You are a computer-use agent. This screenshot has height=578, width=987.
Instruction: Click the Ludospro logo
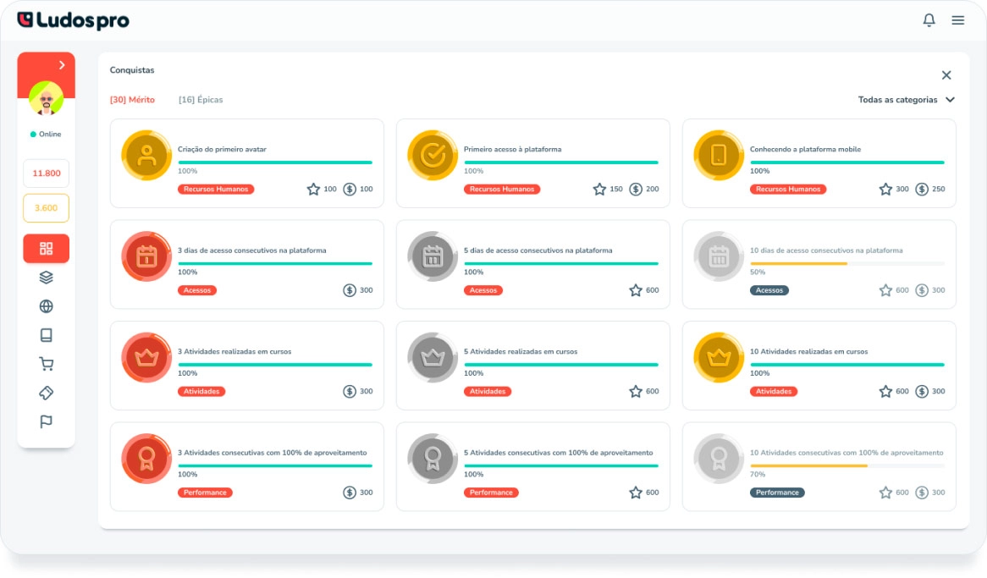pyautogui.click(x=73, y=20)
